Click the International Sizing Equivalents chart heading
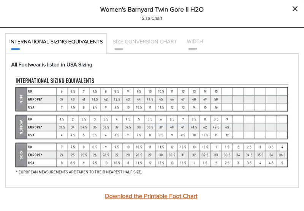The height and width of the screenshot is (211, 304). [55, 81]
